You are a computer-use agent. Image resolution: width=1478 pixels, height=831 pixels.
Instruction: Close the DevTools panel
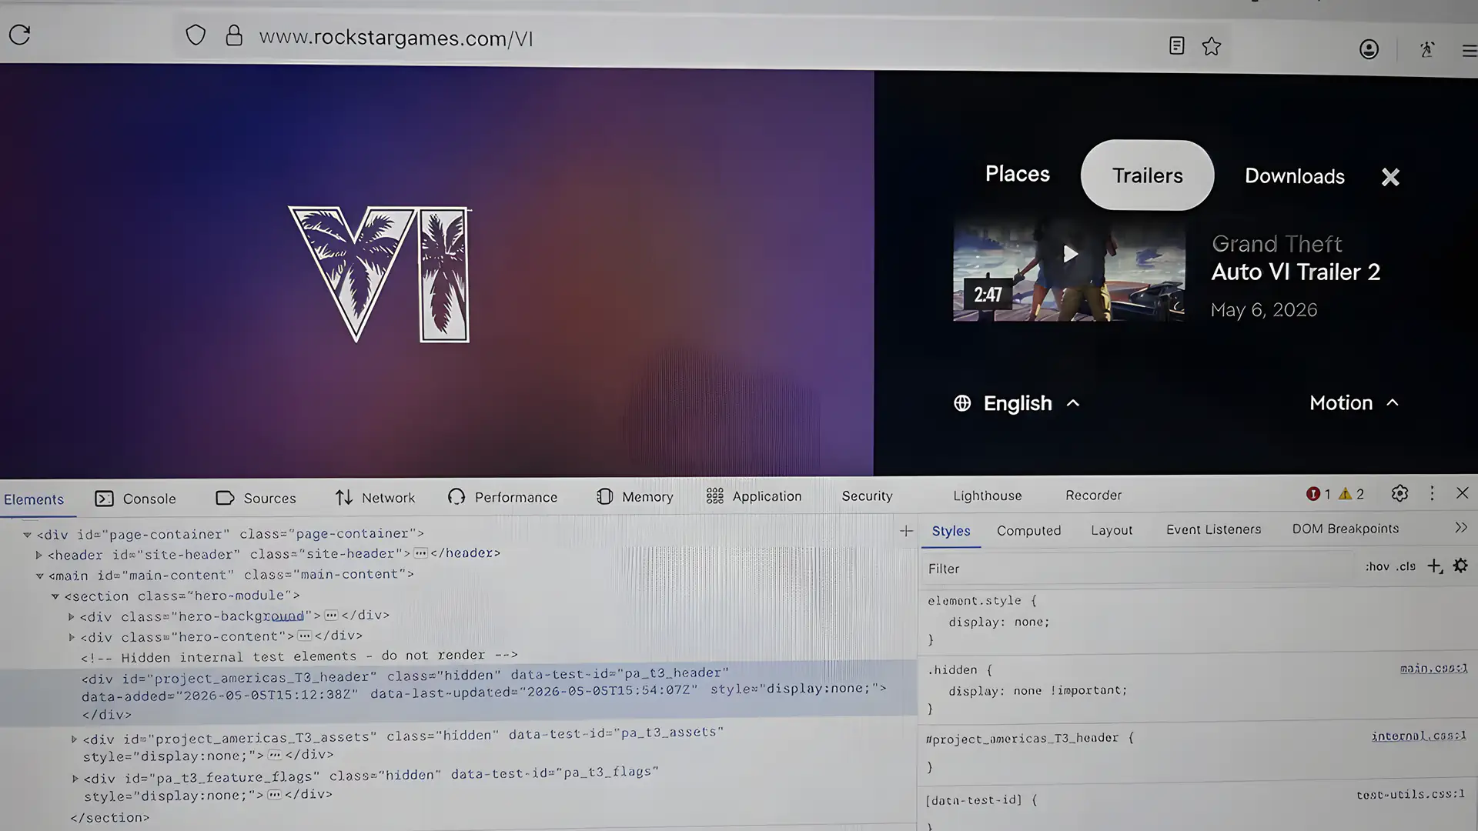(1462, 493)
